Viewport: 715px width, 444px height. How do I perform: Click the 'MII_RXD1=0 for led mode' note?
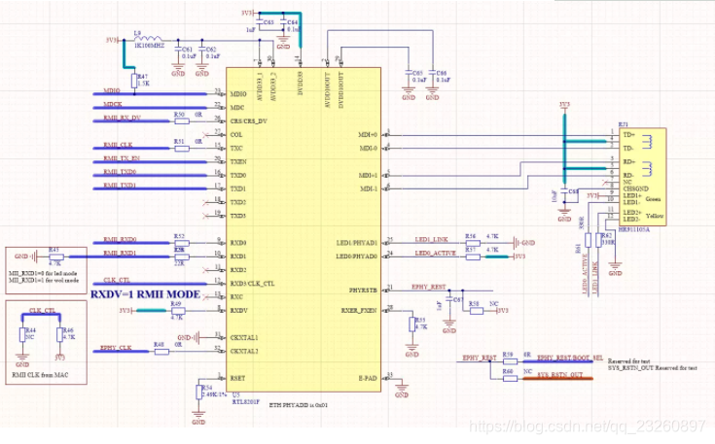tap(43, 274)
